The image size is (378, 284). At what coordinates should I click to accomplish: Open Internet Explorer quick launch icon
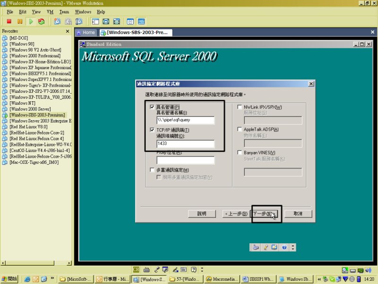(27, 279)
